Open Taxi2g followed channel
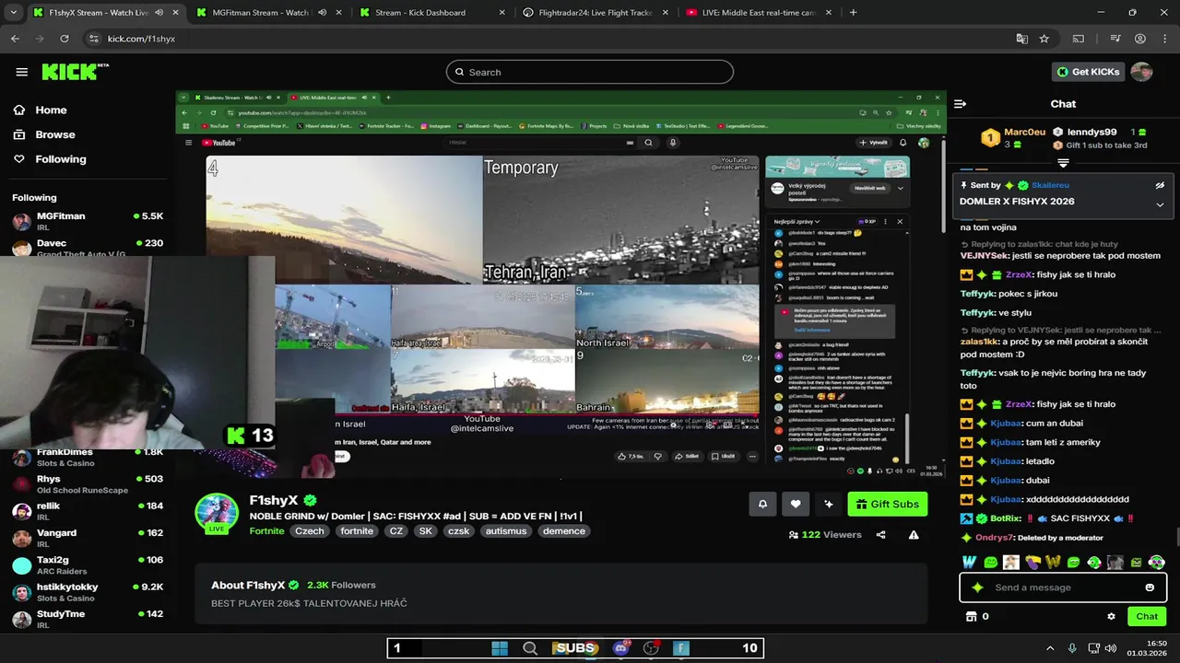Image resolution: width=1180 pixels, height=663 pixels. coord(88,564)
